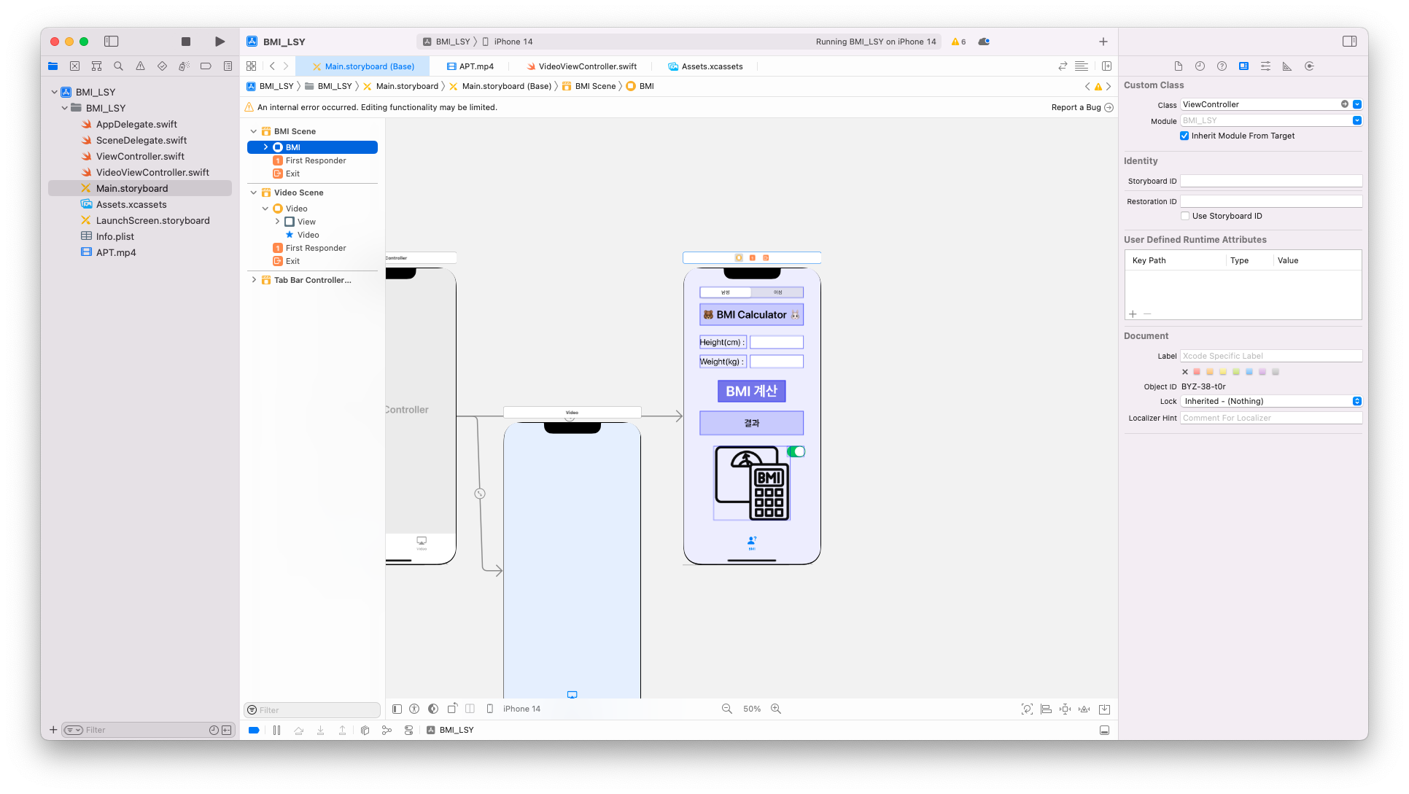This screenshot has height=794, width=1409.
Task: Open the Attributes inspector
Action: [x=1265, y=66]
